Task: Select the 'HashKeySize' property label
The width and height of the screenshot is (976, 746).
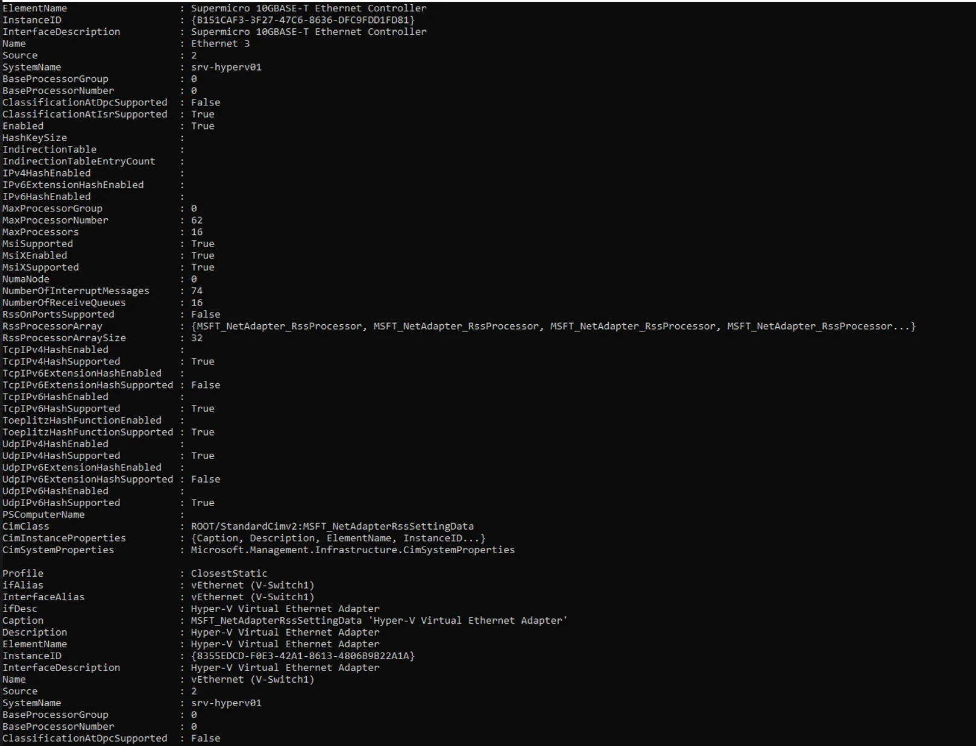Action: 34,137
